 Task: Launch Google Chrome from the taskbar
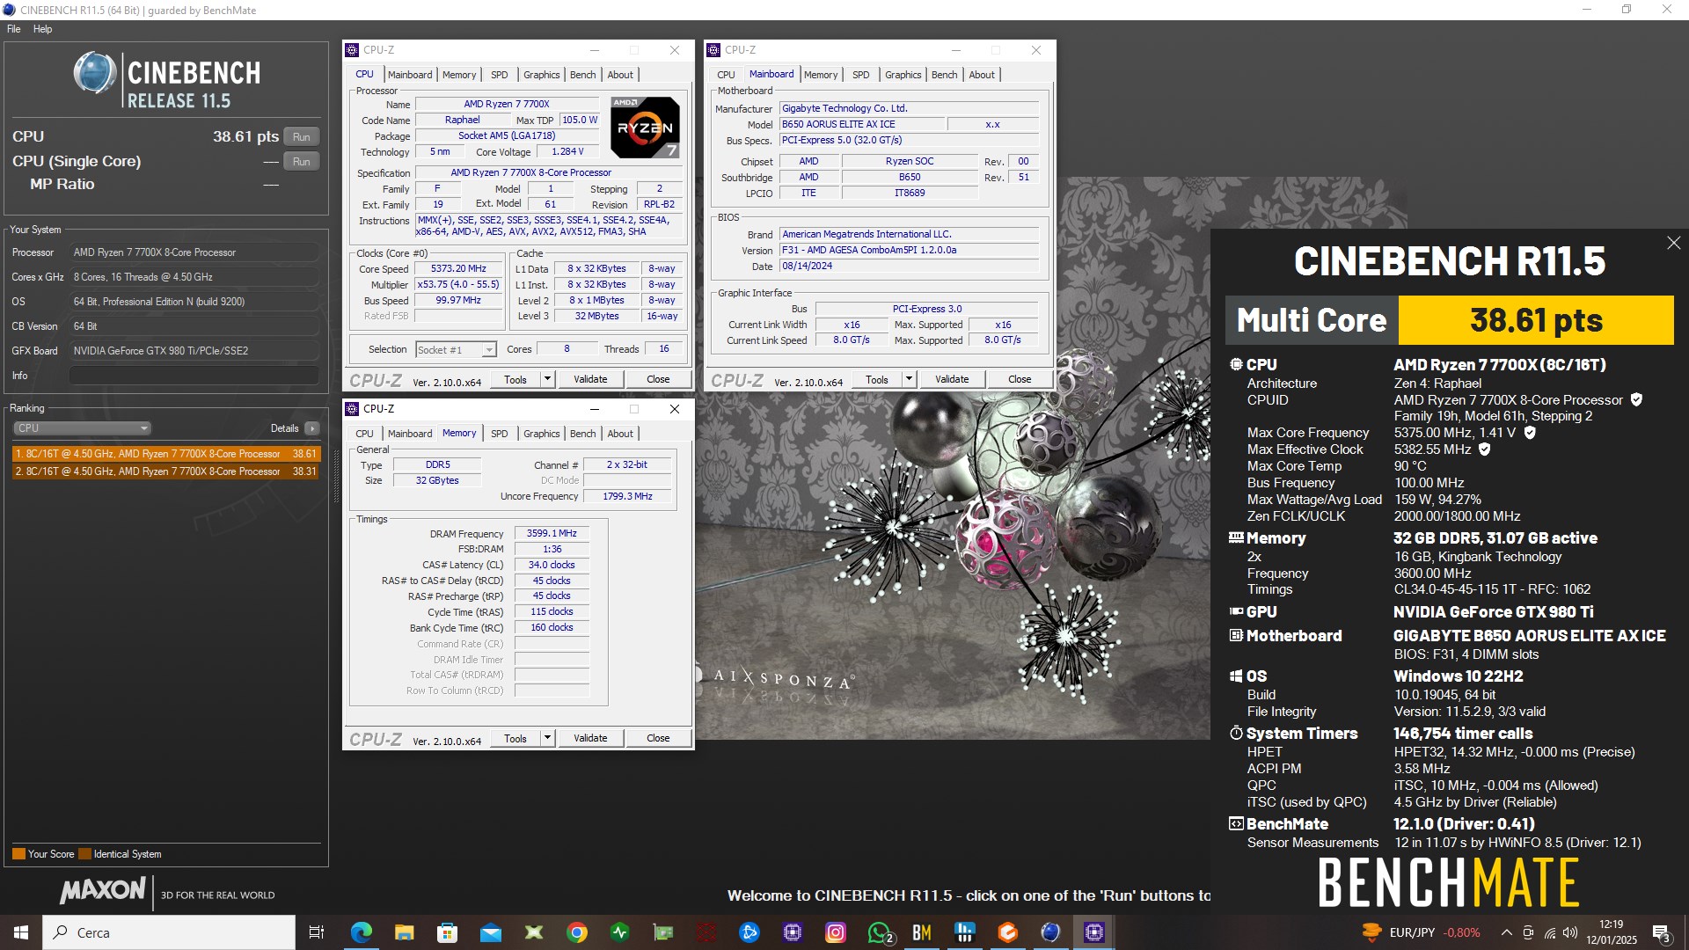[x=576, y=932]
